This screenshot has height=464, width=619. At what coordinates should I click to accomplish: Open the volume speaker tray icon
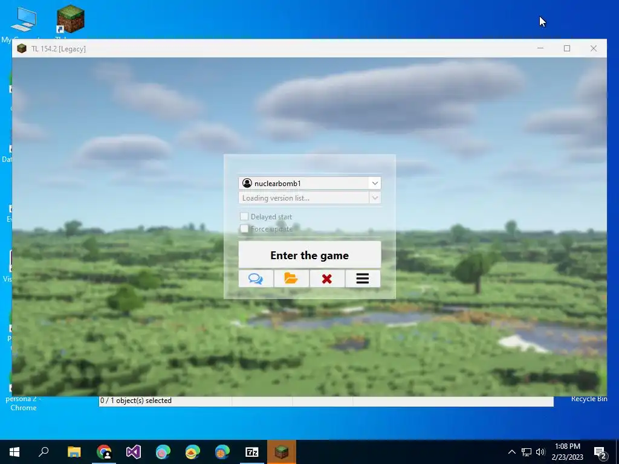pos(540,452)
